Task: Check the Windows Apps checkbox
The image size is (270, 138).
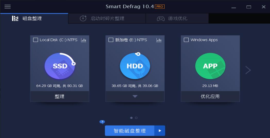Action: coord(186,40)
